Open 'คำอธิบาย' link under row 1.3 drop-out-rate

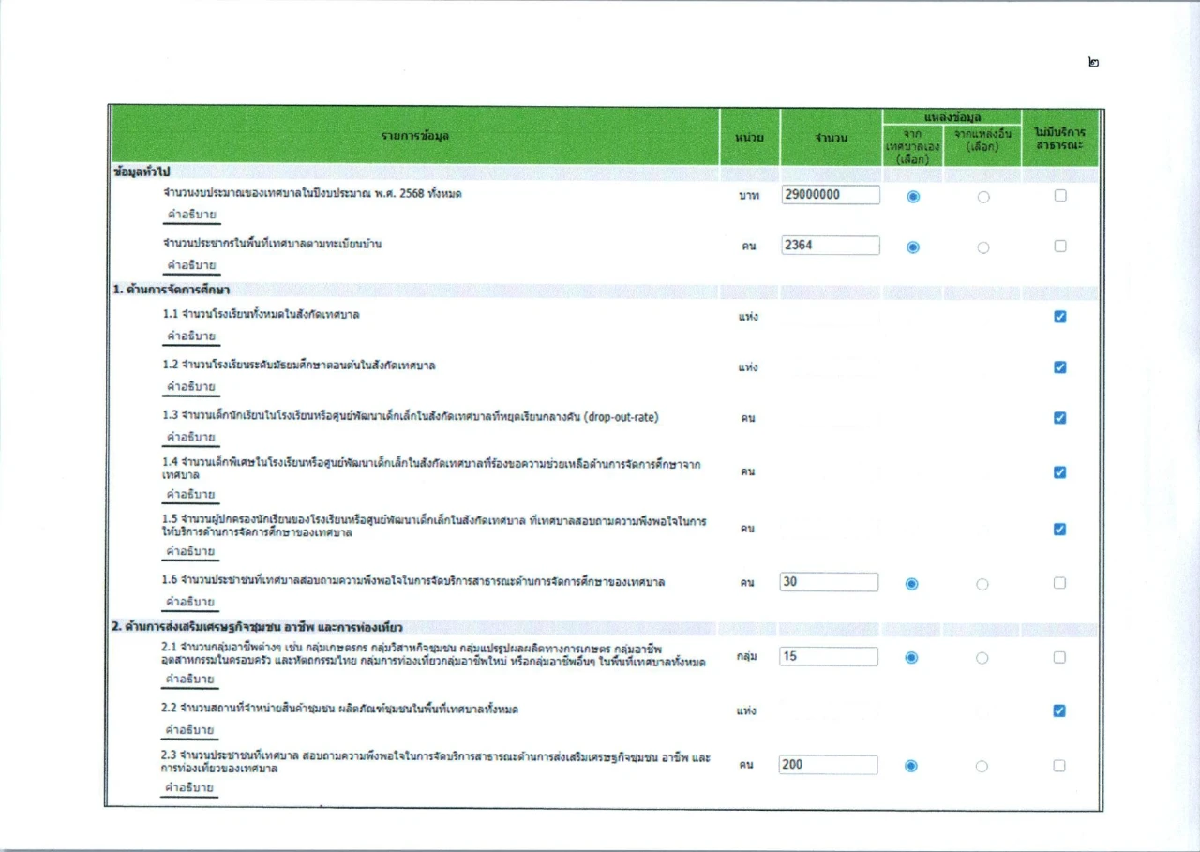click(191, 437)
